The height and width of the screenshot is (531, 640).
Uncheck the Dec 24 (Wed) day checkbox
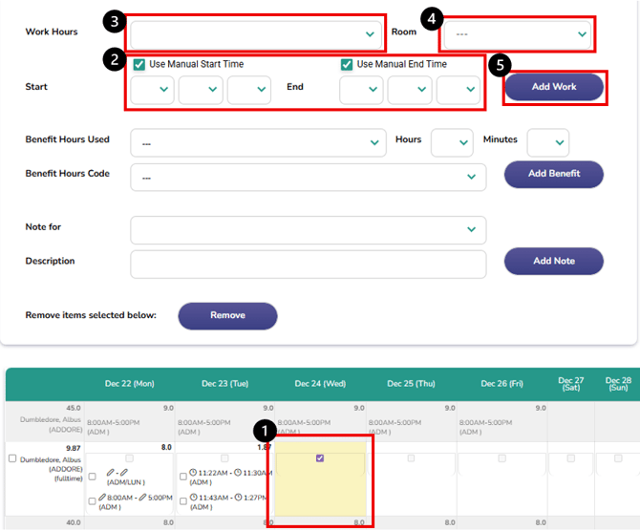(320, 458)
